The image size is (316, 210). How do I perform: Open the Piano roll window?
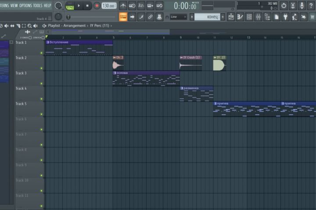[240, 17]
